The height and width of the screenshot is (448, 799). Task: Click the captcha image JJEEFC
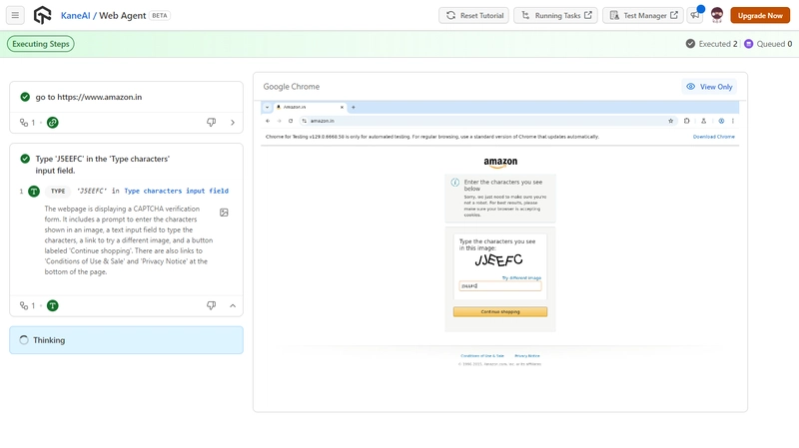coord(498,260)
